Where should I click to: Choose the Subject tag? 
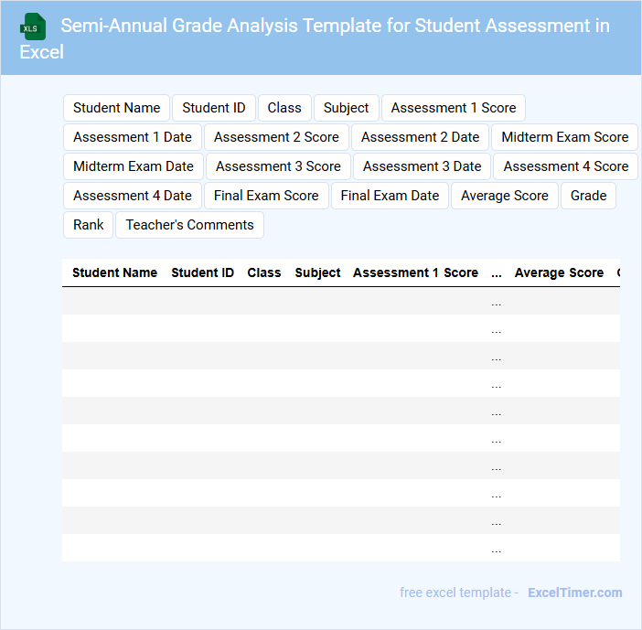pos(346,108)
